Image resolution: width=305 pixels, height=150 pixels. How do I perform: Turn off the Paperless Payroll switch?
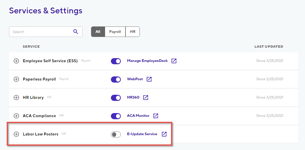(116, 79)
